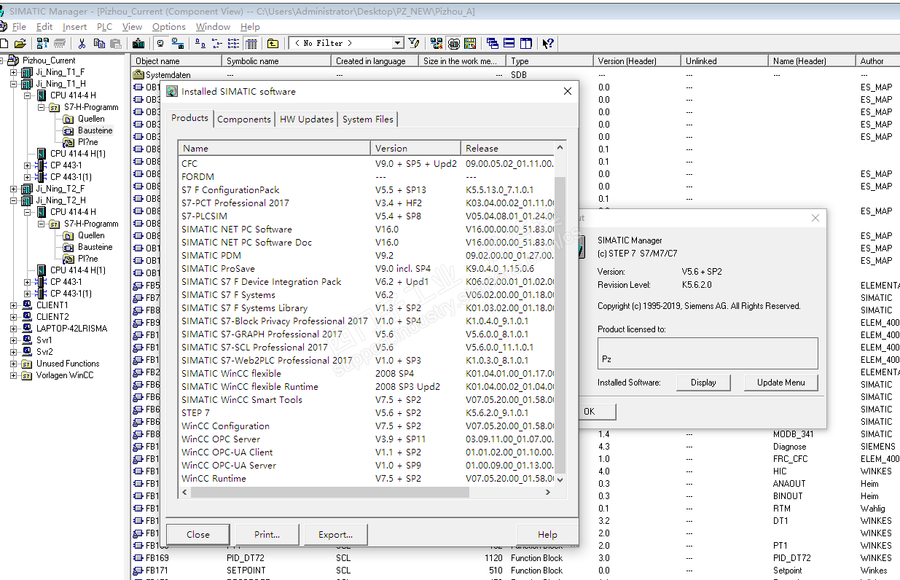Select Details view toolbar button
The width and height of the screenshot is (900, 580).
pos(251,43)
